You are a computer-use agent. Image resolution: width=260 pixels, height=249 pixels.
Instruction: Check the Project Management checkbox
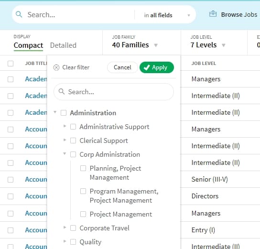(83, 214)
